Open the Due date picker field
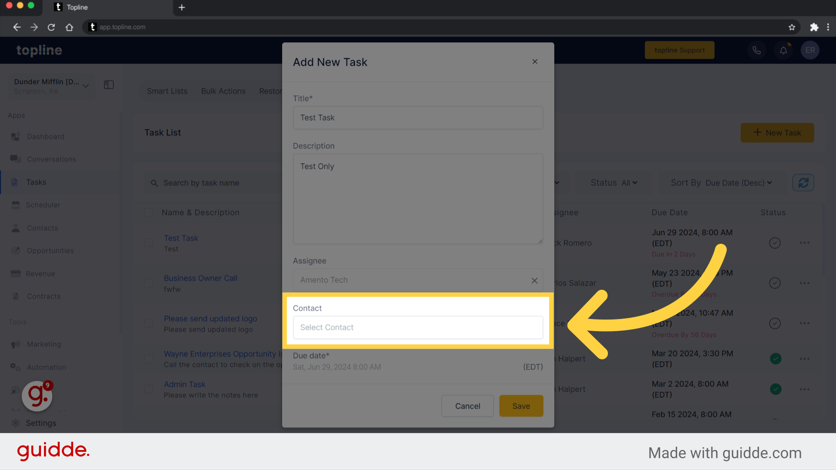836x470 pixels. 418,367
